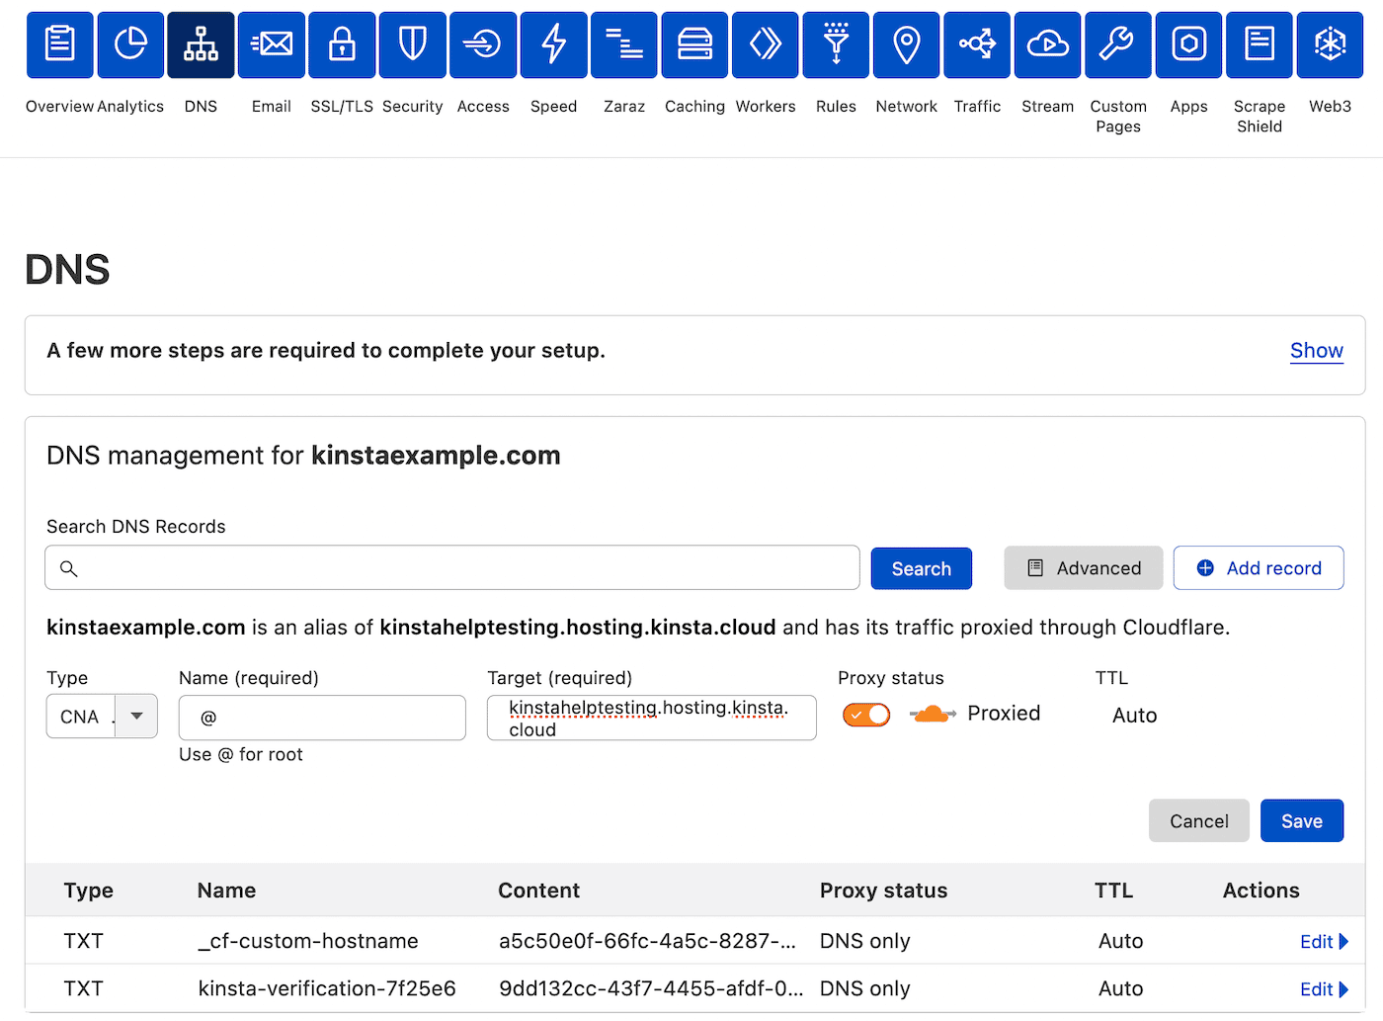Open the Speed lightning bolt icon
Image resolution: width=1383 pixels, height=1021 pixels.
tap(553, 45)
